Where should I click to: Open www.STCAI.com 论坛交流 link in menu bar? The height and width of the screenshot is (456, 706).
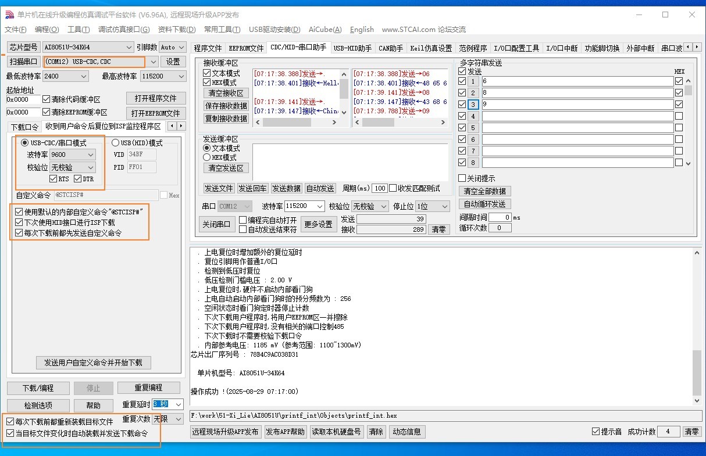point(423,30)
